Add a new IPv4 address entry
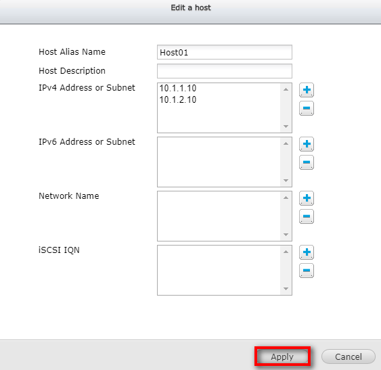The height and width of the screenshot is (370, 381). click(x=307, y=90)
